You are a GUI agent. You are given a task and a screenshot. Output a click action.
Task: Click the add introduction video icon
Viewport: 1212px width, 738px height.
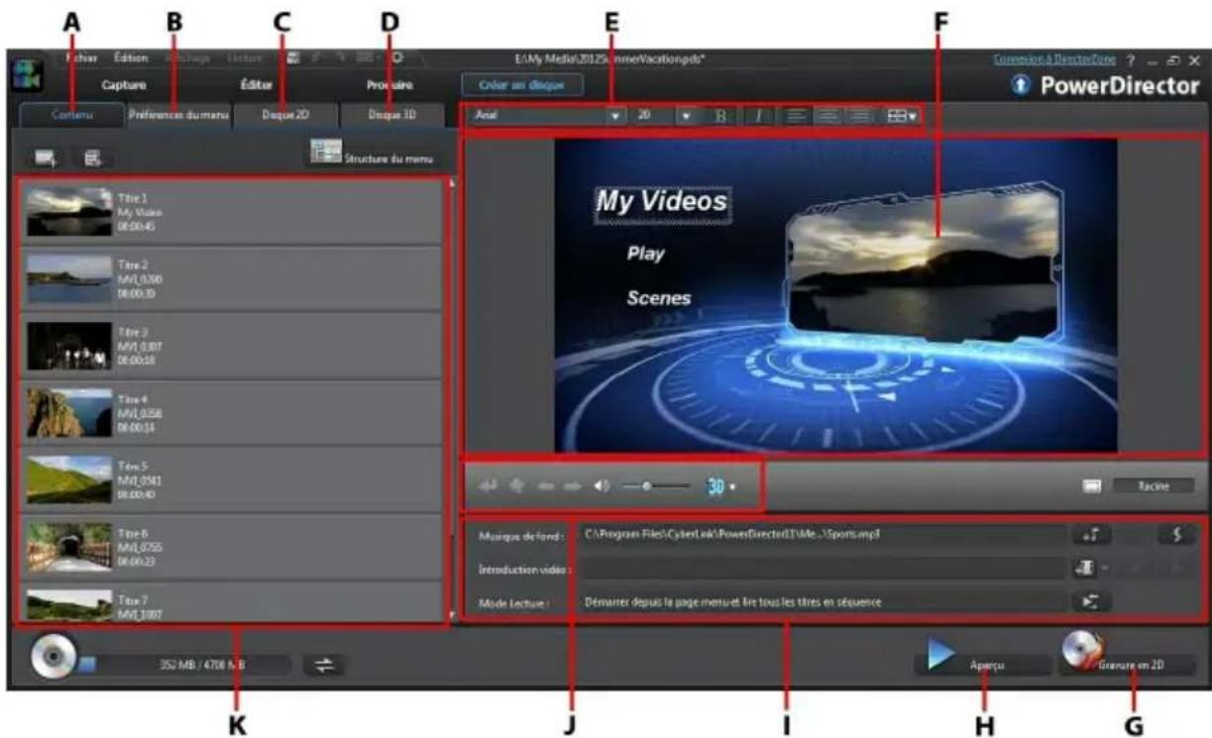pos(1085,569)
